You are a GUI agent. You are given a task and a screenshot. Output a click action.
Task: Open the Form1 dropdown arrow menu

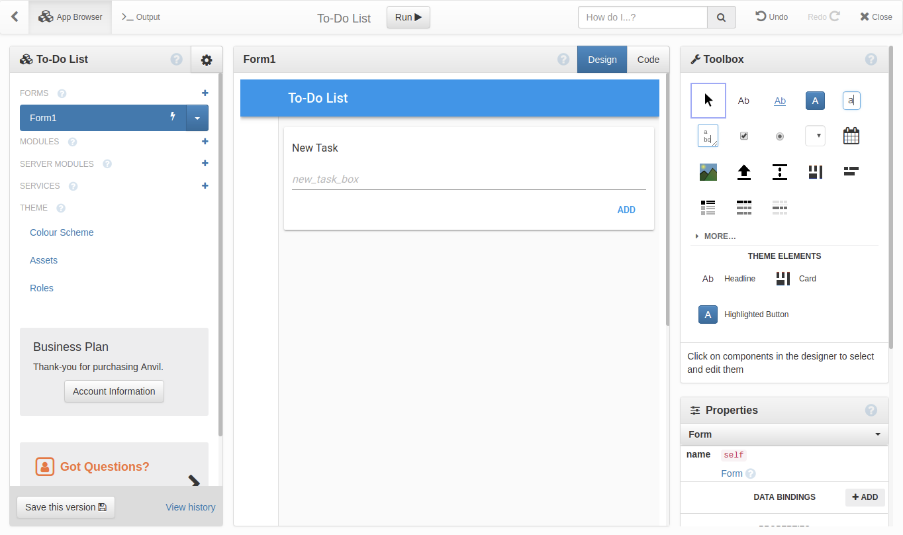tap(197, 118)
